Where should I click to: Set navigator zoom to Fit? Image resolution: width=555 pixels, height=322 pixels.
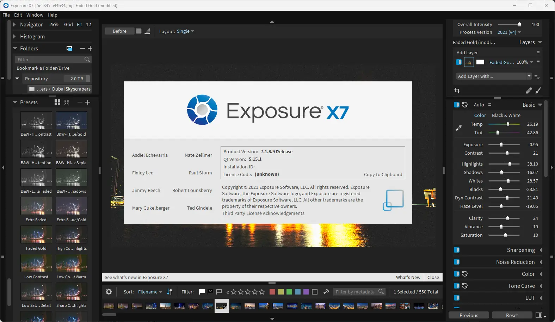tap(79, 24)
